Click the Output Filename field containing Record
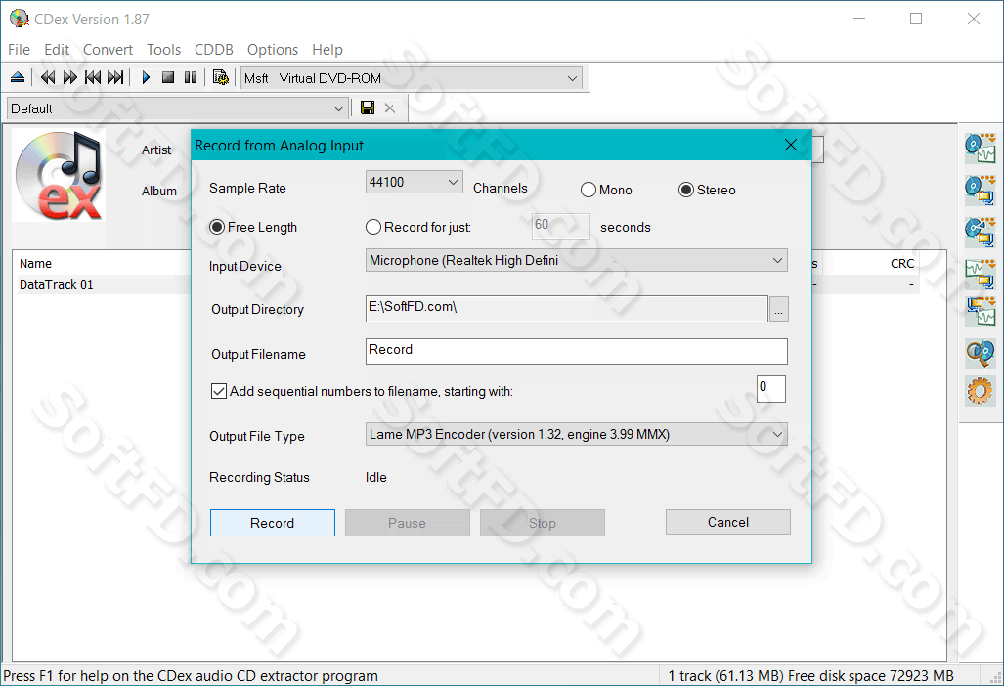1004x686 pixels. 576,352
